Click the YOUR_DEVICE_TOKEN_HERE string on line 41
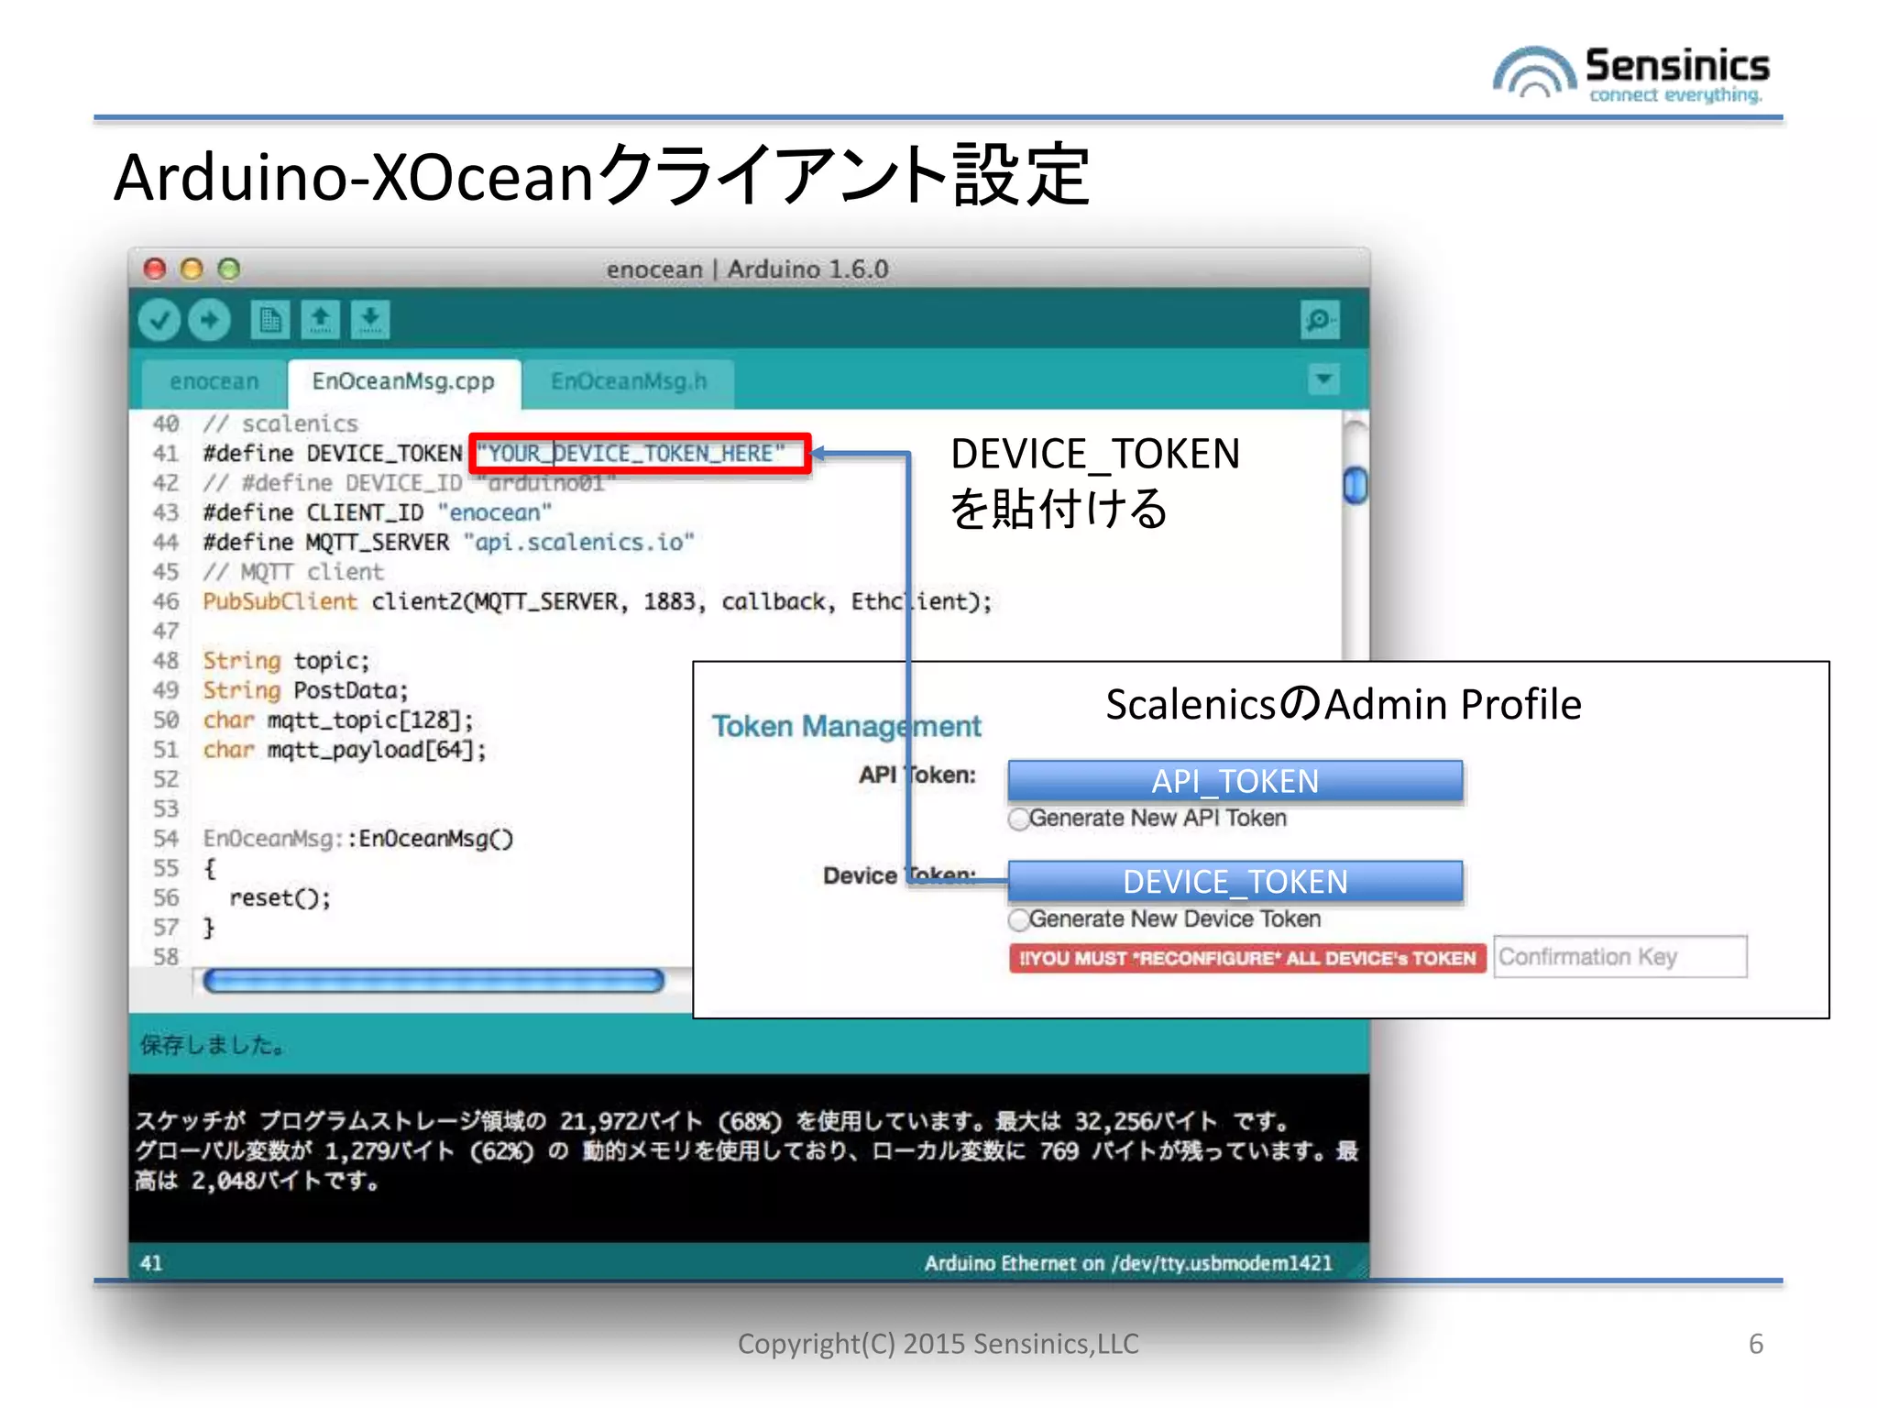The width and height of the screenshot is (1877, 1408). click(631, 454)
